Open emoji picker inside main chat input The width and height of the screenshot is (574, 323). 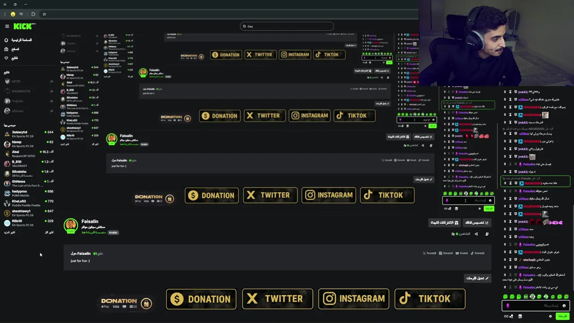[564, 306]
